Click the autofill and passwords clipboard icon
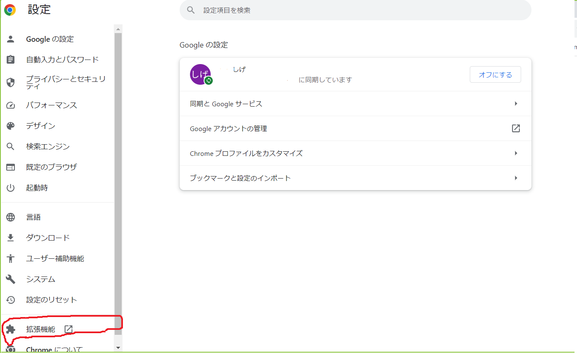This screenshot has height=353, width=577. (11, 60)
